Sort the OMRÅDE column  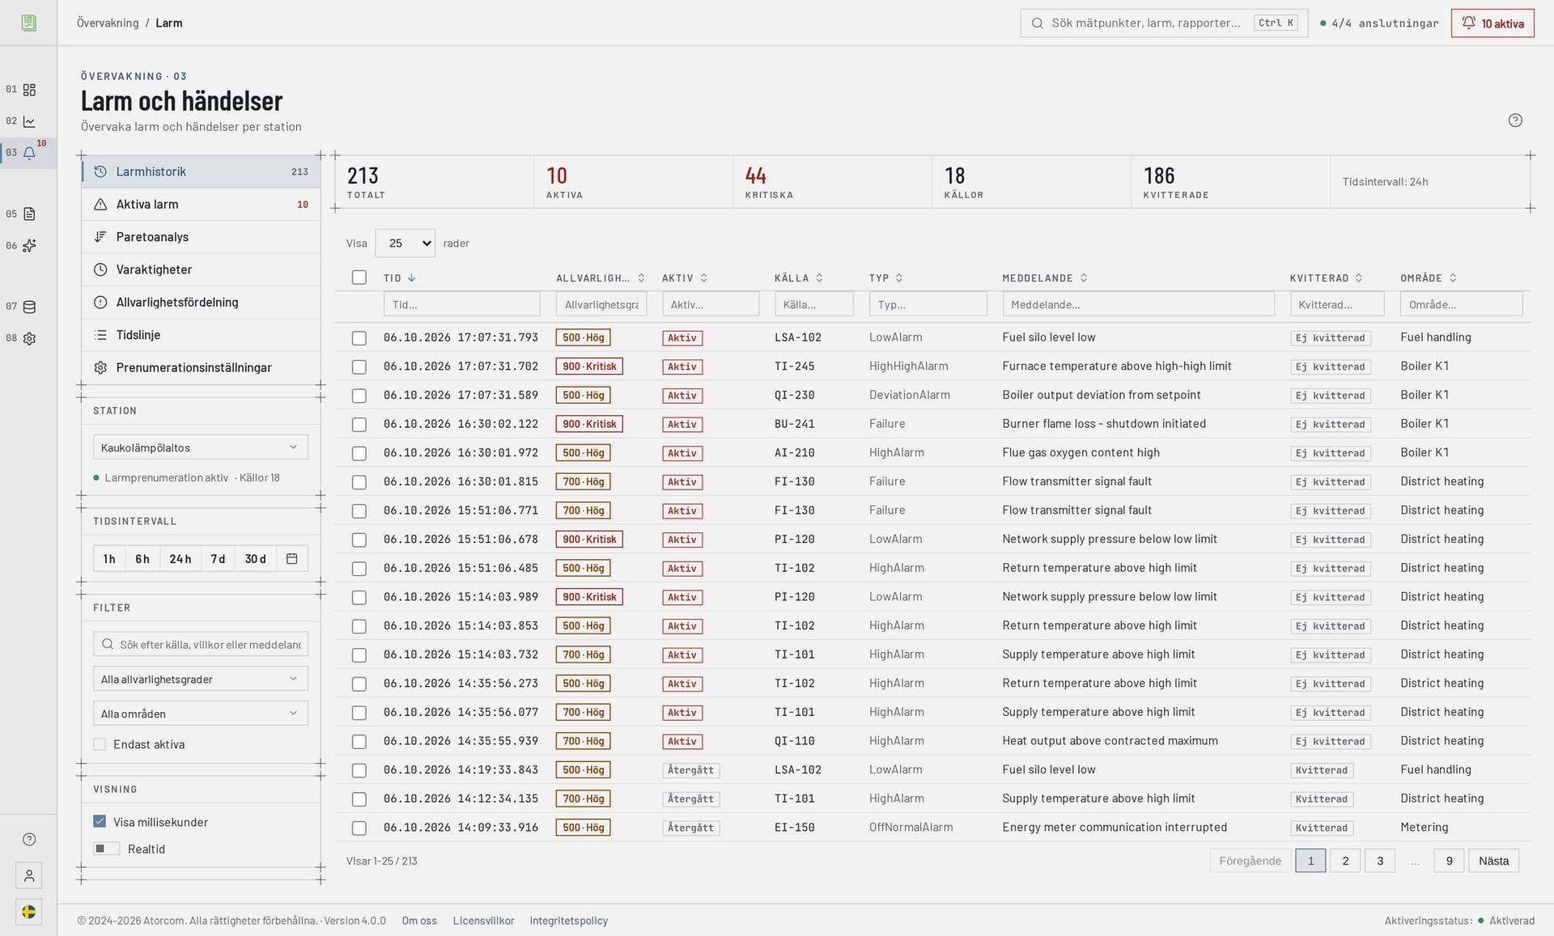pos(1453,278)
